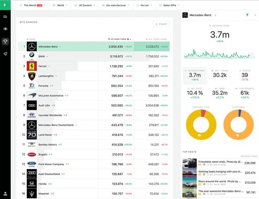Click the BMW logo in ranking row
The width and height of the screenshot is (259, 199).
coord(32,56)
